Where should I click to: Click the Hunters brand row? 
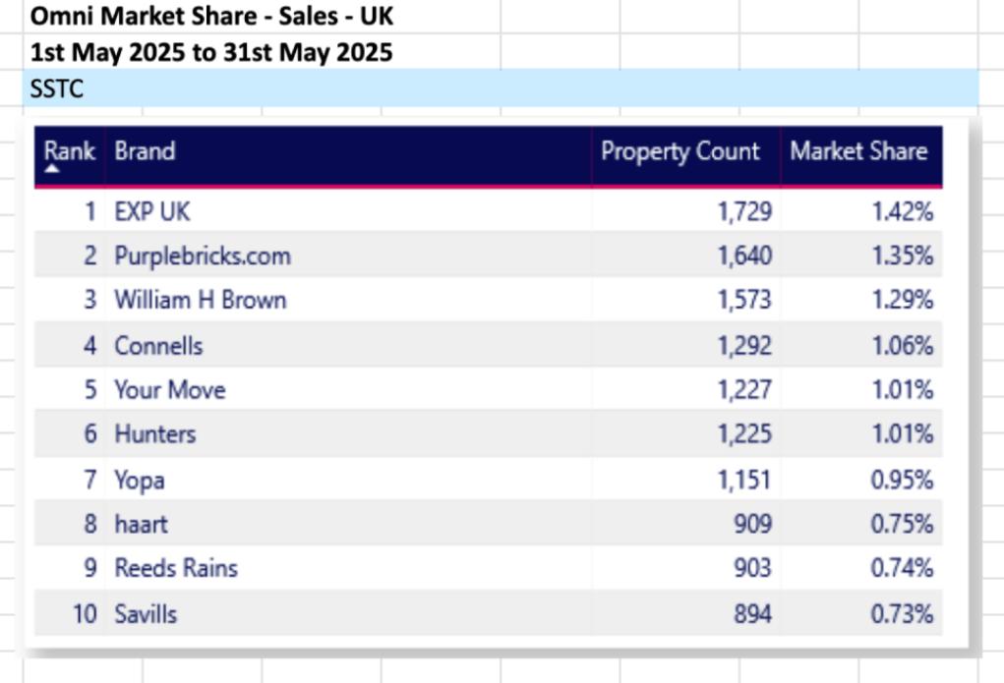[154, 434]
